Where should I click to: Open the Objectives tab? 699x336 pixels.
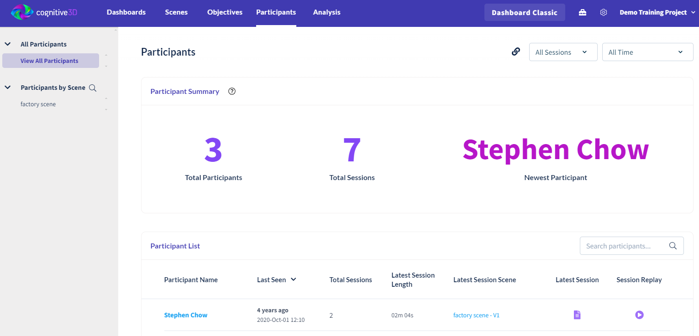(225, 12)
